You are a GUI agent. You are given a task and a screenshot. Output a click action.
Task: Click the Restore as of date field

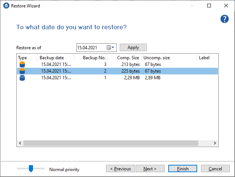(x=96, y=48)
